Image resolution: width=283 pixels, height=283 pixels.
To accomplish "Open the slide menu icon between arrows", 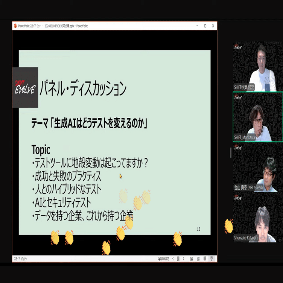I will (x=178, y=259).
